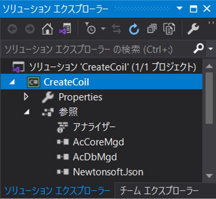Select the AcCoreMgd reference

coord(98,142)
